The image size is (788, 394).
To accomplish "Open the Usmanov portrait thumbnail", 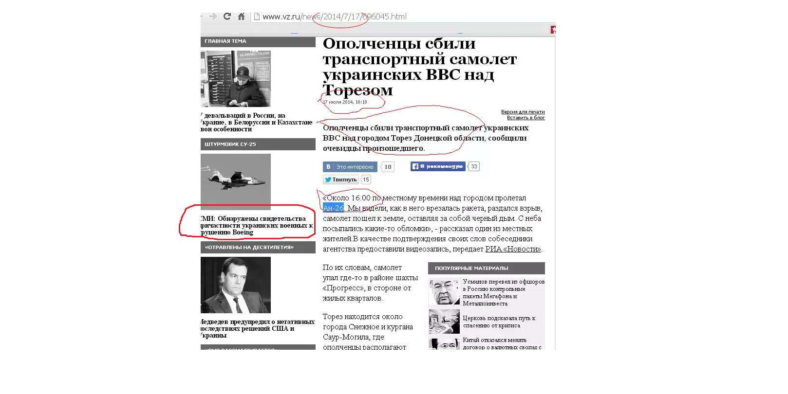I will point(444,292).
